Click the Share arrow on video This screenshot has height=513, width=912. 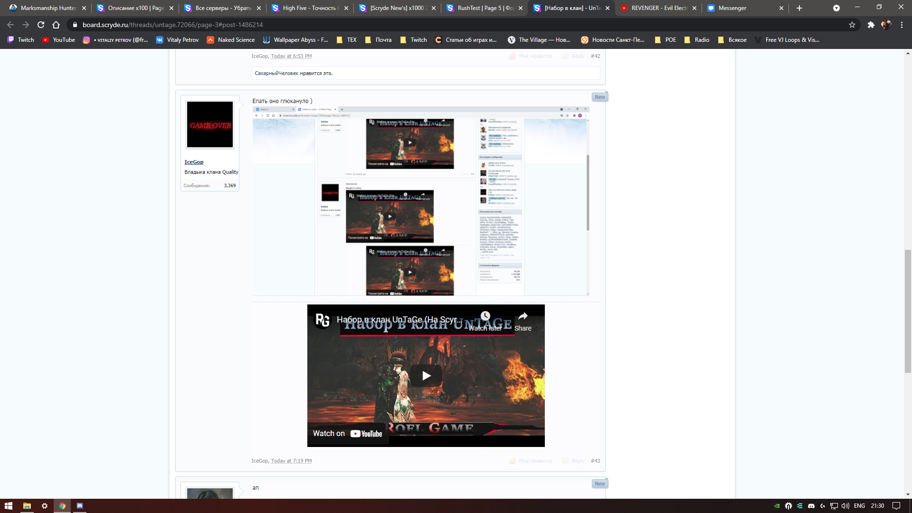(522, 316)
